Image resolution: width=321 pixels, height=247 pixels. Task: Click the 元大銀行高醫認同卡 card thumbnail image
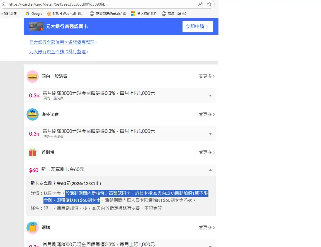pyautogui.click(x=36, y=27)
